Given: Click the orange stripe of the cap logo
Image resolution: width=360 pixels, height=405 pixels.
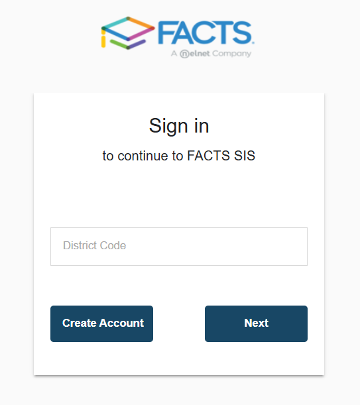Looking at the screenshot, I should pyautogui.click(x=141, y=23).
